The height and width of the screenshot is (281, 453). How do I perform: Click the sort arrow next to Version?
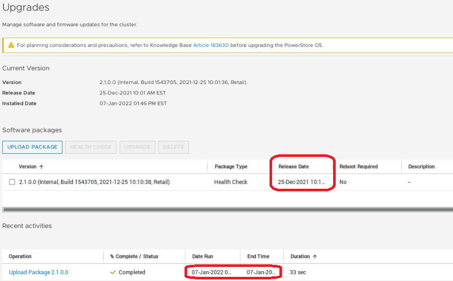click(41, 167)
